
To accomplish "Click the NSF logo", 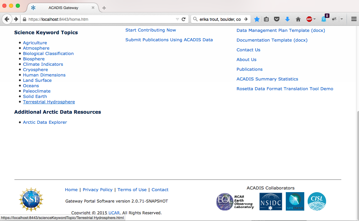I will pyautogui.click(x=31, y=200).
